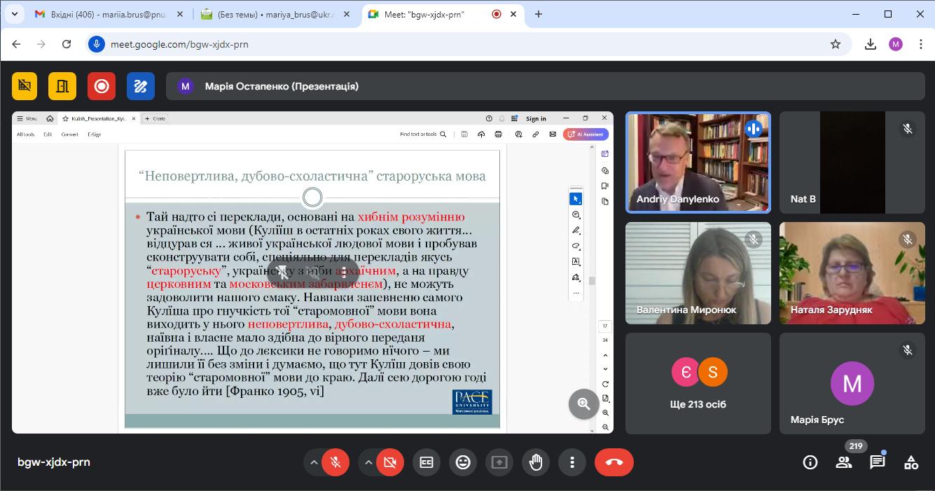Click the "Ще 213 осіб" participants tile

pyautogui.click(x=698, y=383)
